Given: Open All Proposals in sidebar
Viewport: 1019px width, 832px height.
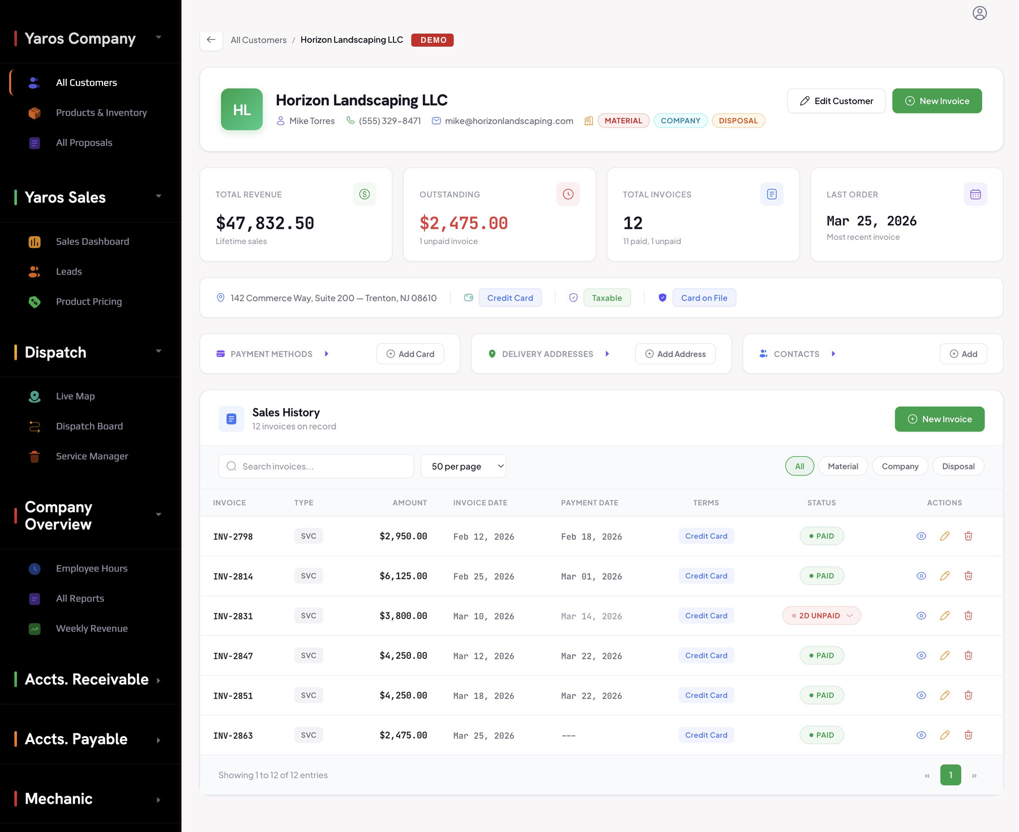Looking at the screenshot, I should (x=84, y=143).
